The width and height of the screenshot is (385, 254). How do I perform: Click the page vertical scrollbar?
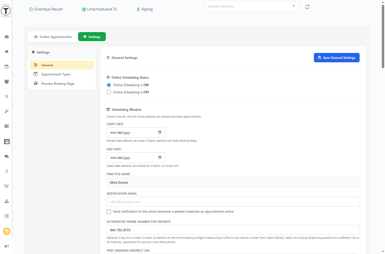point(383,36)
